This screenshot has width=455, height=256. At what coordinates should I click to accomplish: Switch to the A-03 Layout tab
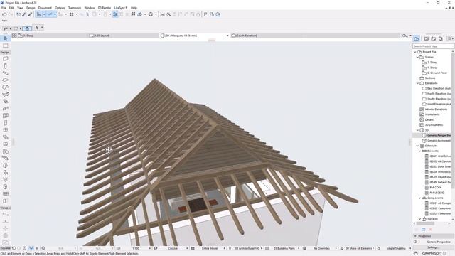(123, 36)
